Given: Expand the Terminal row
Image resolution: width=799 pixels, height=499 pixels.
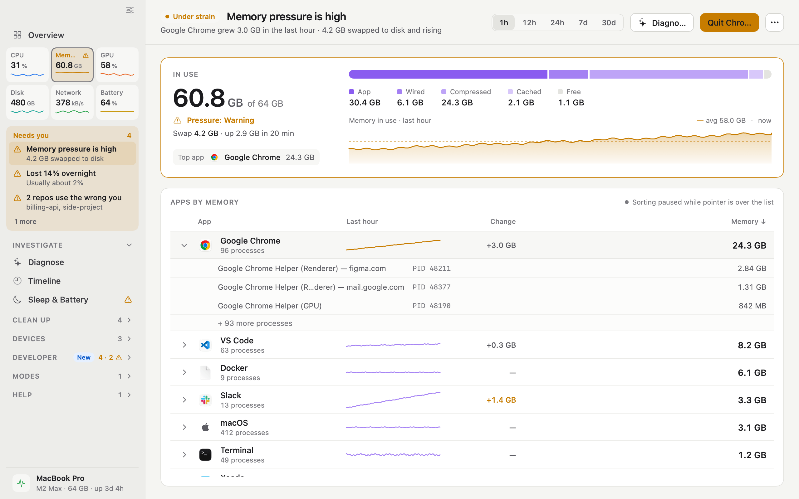Looking at the screenshot, I should click(184, 455).
